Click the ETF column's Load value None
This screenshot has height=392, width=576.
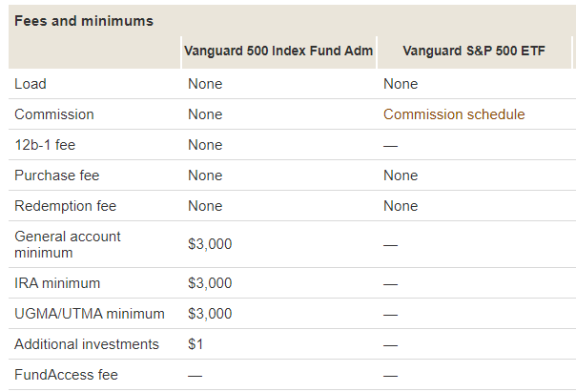[x=401, y=84]
